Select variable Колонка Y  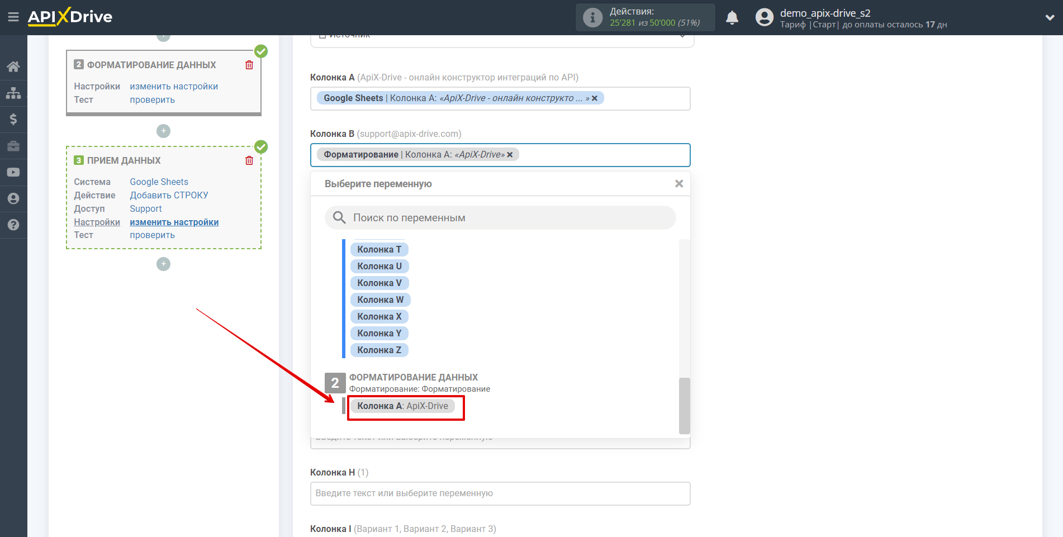tap(379, 333)
